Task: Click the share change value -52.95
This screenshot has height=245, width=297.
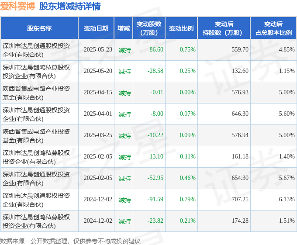Action: pos(155,178)
